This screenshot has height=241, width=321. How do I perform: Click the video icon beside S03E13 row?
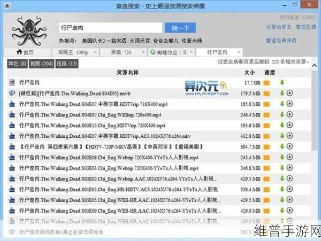point(12,125)
